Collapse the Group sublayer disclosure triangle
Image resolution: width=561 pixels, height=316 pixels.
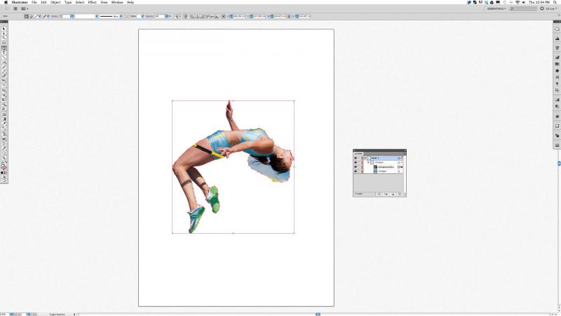[x=369, y=163]
